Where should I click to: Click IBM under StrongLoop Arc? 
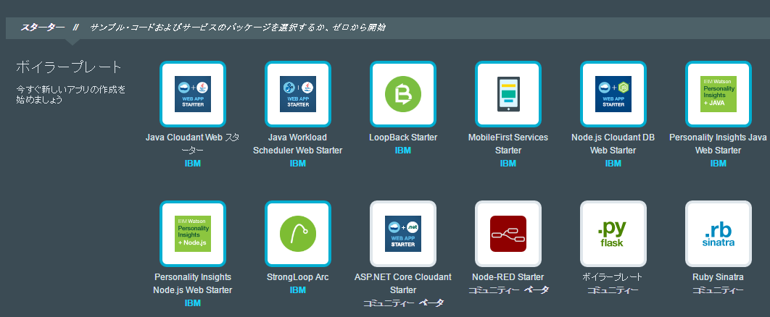[x=297, y=290]
